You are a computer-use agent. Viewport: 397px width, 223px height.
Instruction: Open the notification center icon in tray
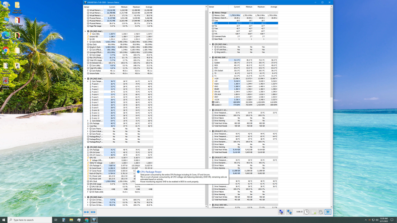click(392, 220)
